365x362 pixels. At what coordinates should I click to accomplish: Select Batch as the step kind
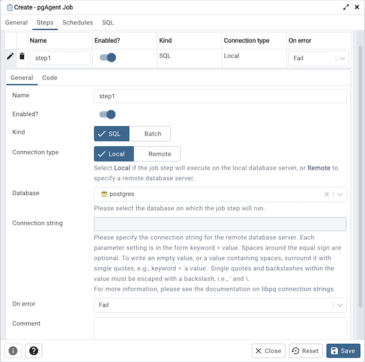152,134
